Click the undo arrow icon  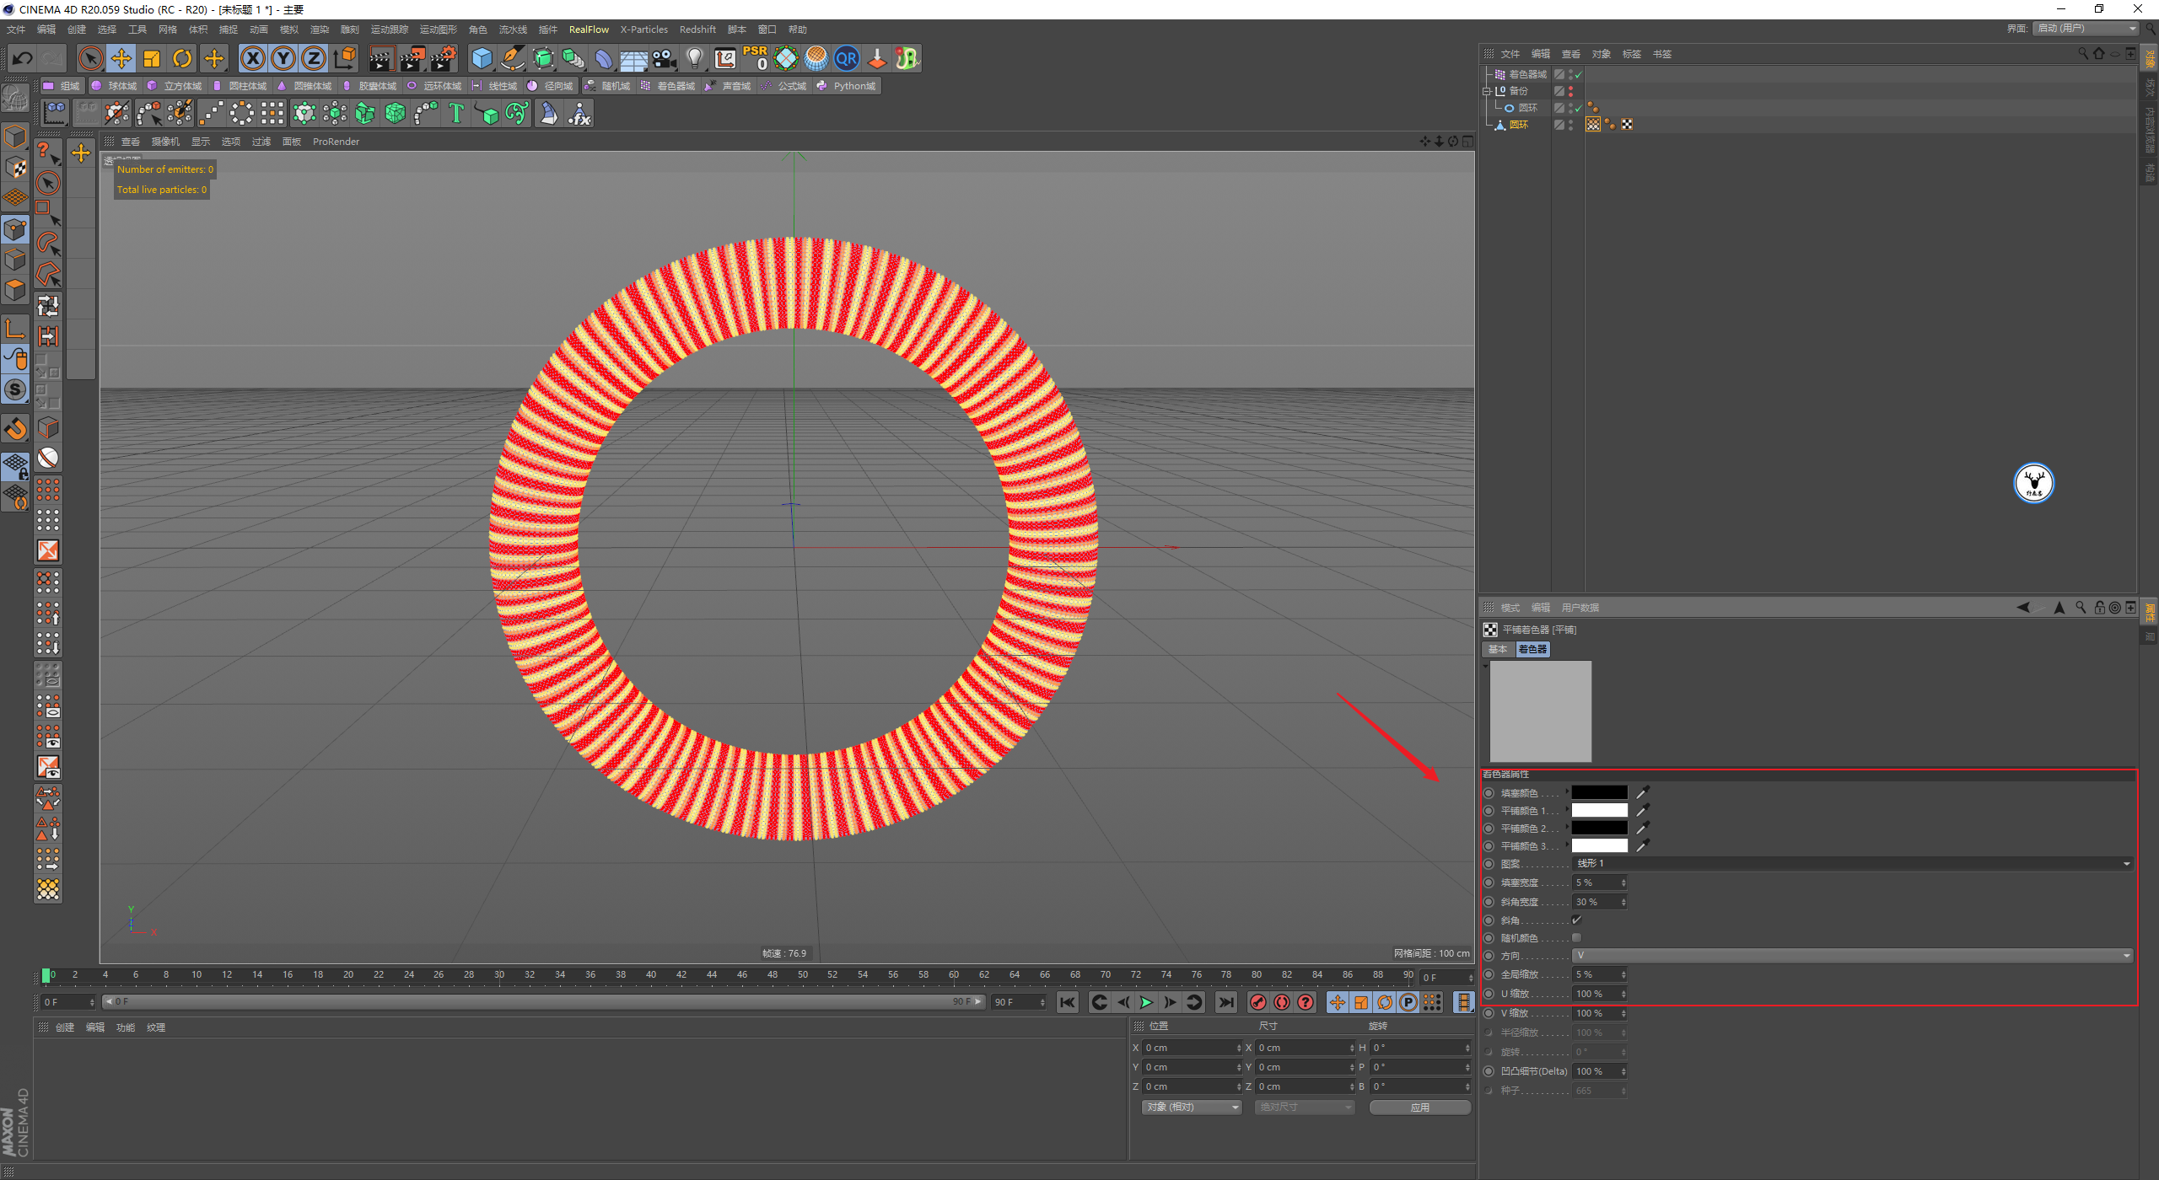(x=23, y=58)
